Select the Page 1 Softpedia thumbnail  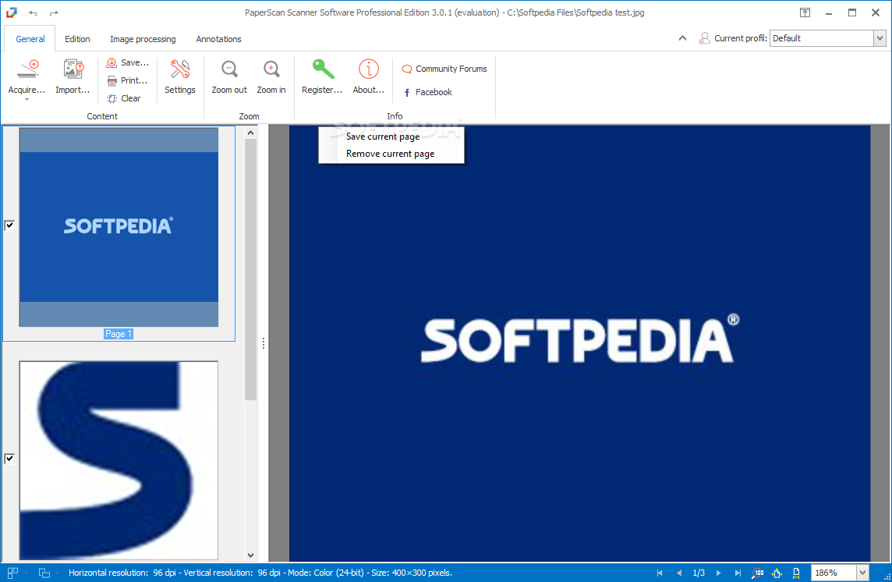point(119,227)
